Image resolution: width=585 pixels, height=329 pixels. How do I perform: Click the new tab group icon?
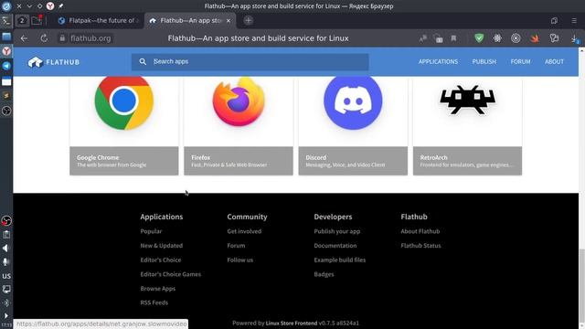click(37, 20)
